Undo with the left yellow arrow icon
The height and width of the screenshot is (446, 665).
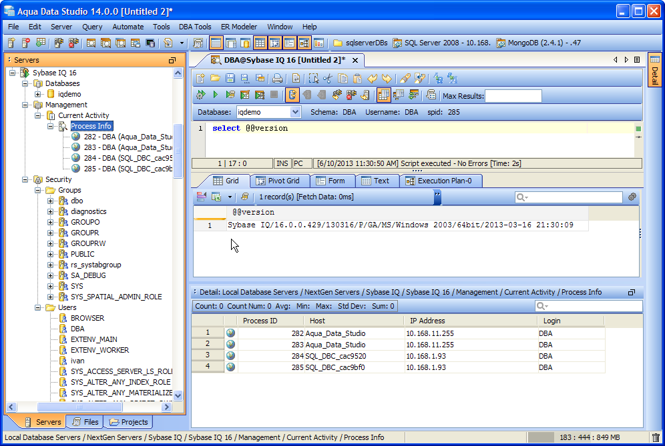pos(372,79)
